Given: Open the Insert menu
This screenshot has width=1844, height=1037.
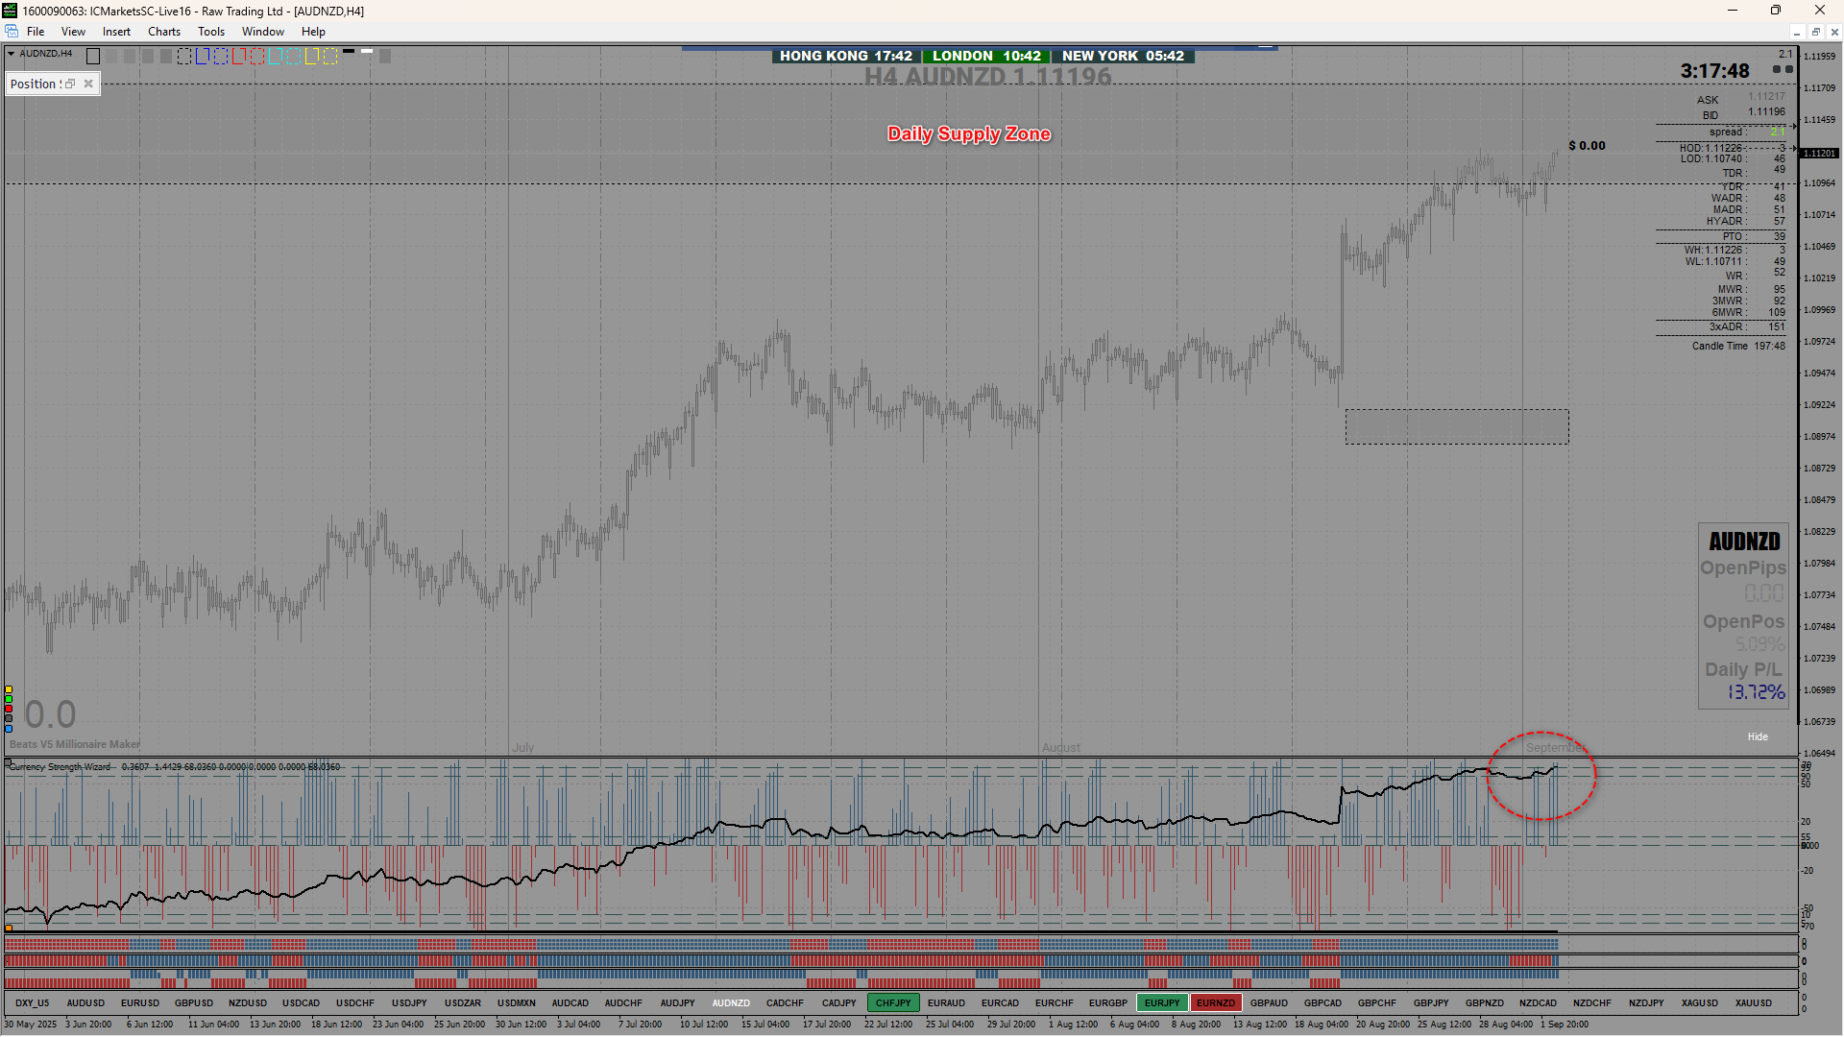Looking at the screenshot, I should coord(116,32).
